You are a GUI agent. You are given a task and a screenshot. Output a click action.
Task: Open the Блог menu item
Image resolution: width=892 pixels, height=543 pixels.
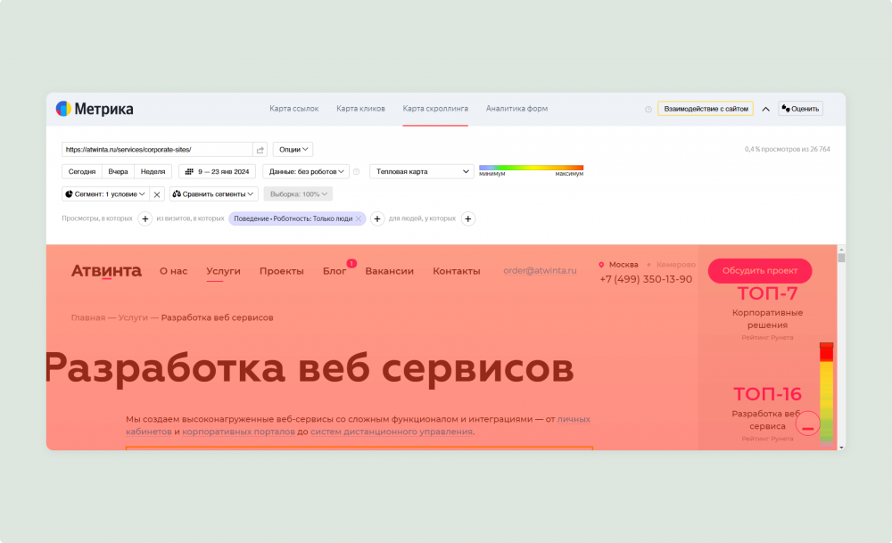334,271
